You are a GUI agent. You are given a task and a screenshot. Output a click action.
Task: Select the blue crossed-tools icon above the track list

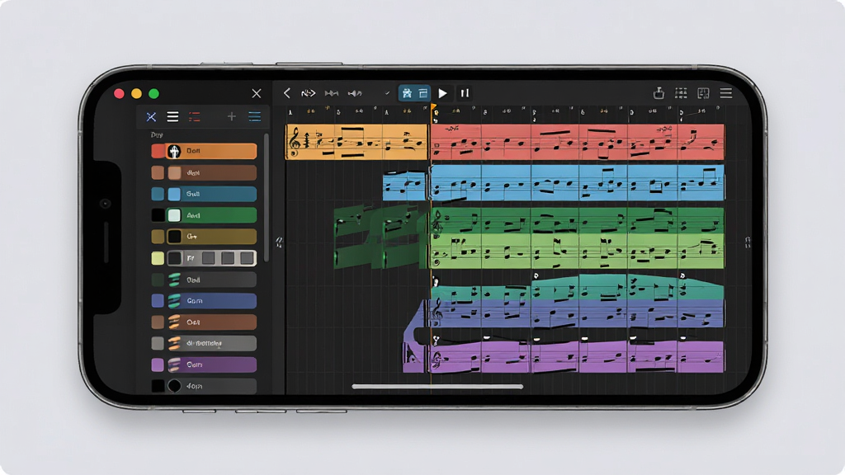point(151,117)
